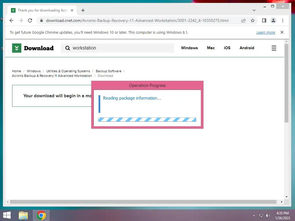
Task: Open the Chrome three-dot menu
Action: (283, 20)
